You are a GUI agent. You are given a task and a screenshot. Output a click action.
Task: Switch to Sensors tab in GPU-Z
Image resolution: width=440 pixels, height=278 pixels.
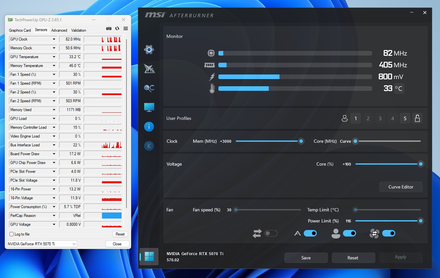41,30
